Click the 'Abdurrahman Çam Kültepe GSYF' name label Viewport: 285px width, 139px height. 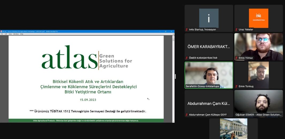(208, 115)
